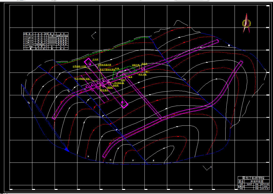273x194 pixels.
Task: Click legend row 3 circle-ended line symbol
Action: (x=31, y=40)
